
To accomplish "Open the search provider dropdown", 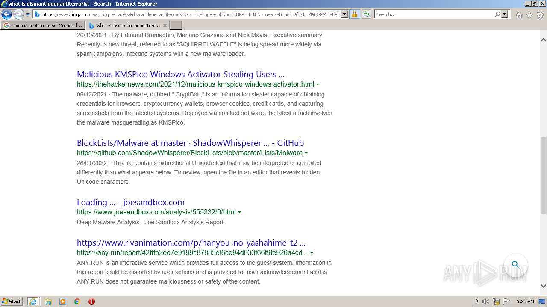I will tap(505, 14).
